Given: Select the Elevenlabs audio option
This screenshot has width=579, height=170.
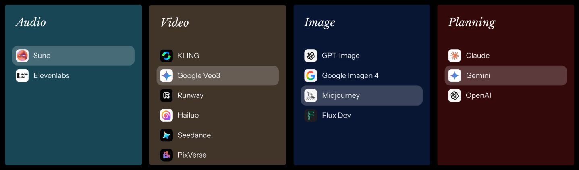Looking at the screenshot, I should [73, 75].
